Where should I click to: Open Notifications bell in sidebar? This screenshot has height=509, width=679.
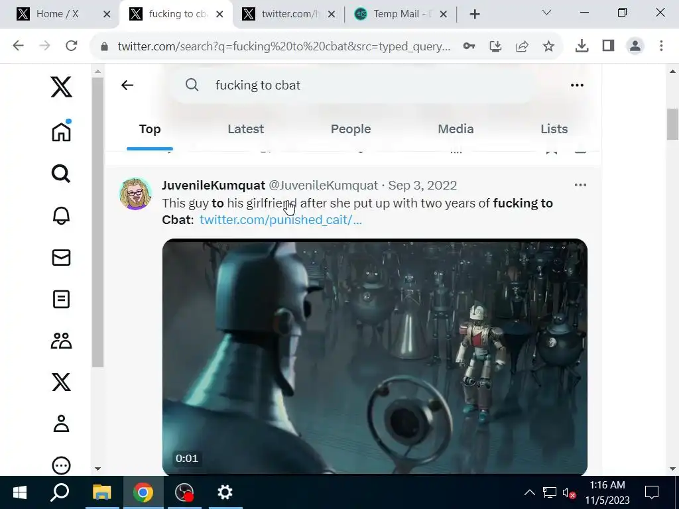pos(61,215)
